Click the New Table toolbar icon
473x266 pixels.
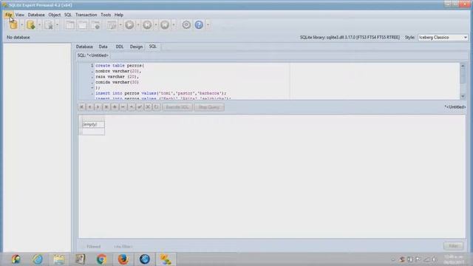[x=70, y=25]
